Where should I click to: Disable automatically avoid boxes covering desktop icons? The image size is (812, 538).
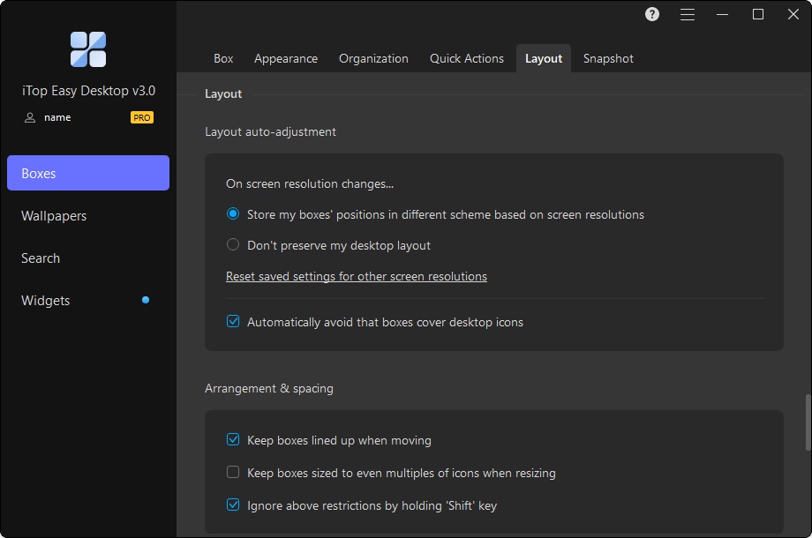[233, 322]
